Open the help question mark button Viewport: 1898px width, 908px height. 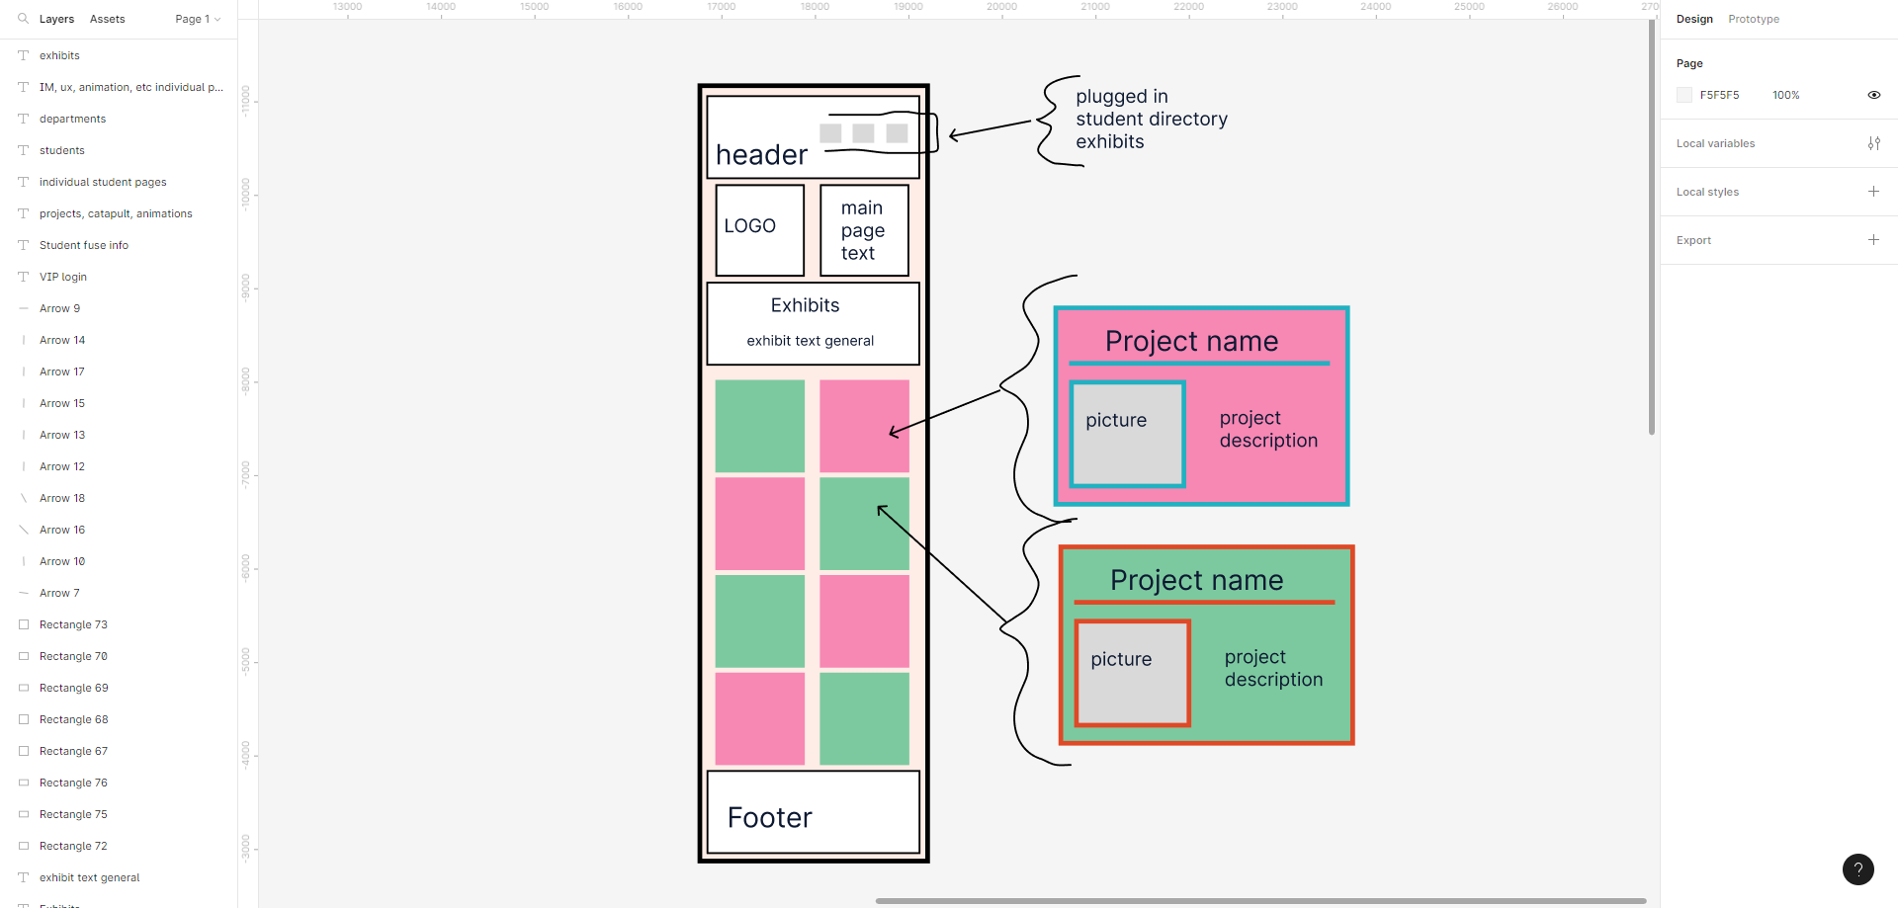(1857, 869)
